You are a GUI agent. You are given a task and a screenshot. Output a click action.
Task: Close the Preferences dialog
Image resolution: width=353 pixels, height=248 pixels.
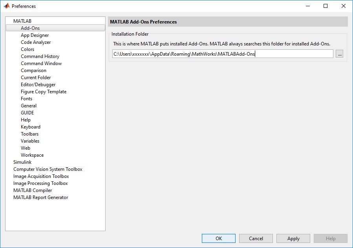[343, 6]
